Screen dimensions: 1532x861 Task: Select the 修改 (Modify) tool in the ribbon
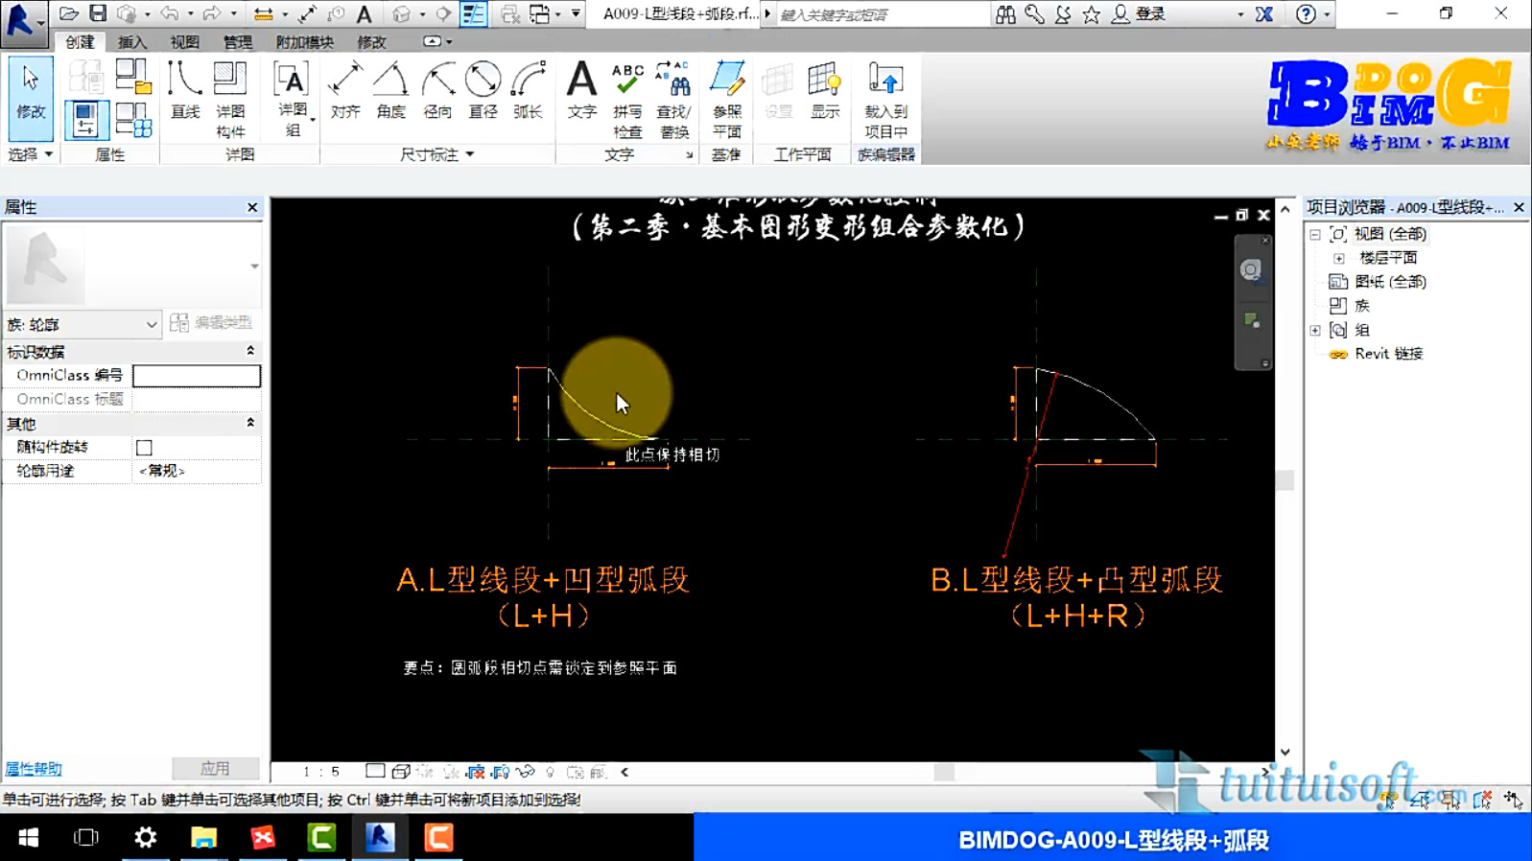click(30, 99)
